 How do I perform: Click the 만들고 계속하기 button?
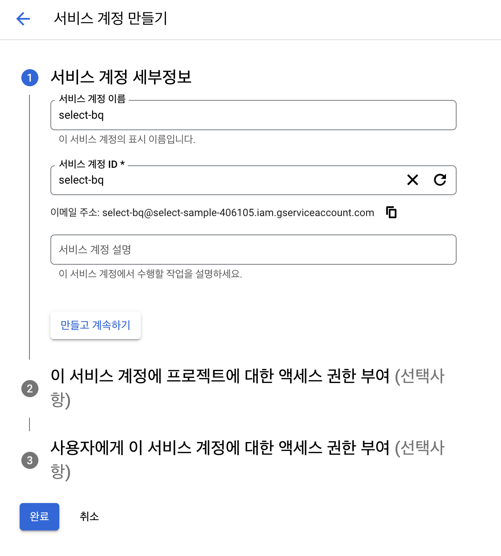(96, 325)
